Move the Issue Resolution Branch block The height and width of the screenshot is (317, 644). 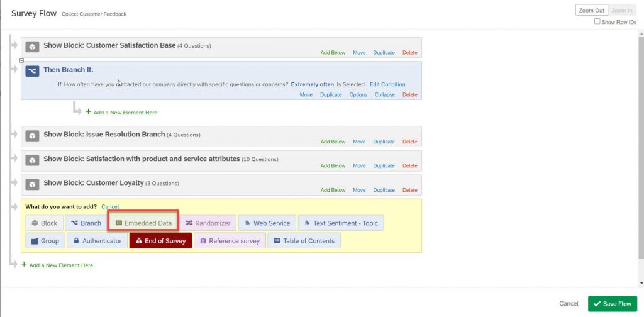pos(359,142)
